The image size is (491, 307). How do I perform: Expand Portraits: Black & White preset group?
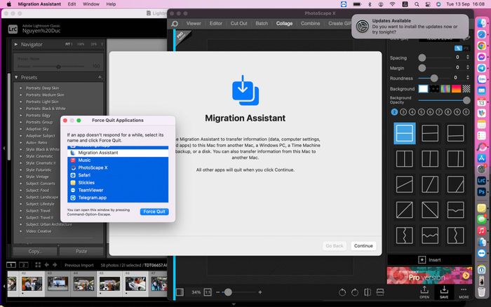coord(21,109)
